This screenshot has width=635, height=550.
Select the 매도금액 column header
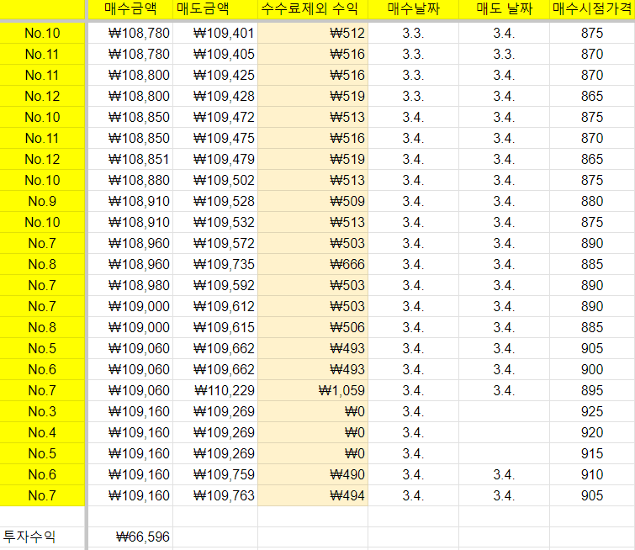(x=215, y=9)
